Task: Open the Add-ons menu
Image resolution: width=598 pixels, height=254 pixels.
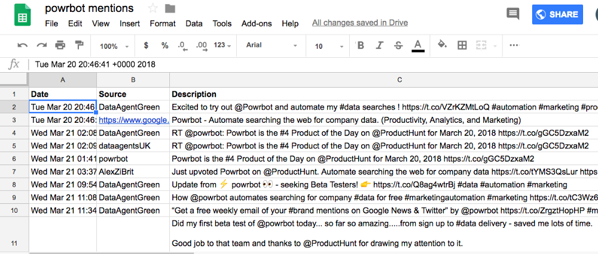Action: tap(257, 24)
